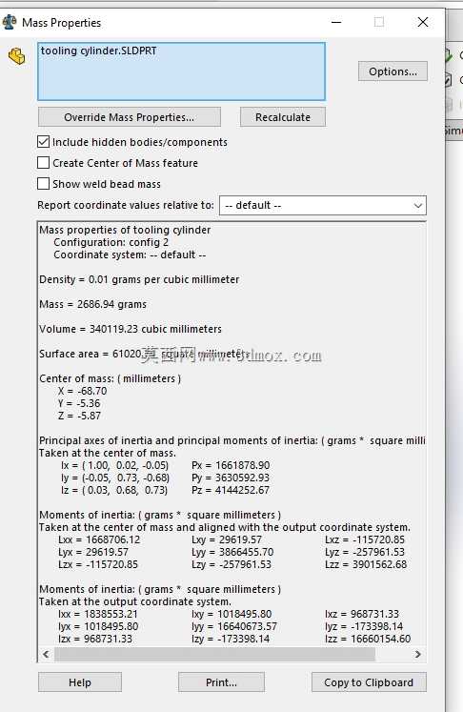463x712 pixels.
Task: Open the Options dialog
Action: (x=393, y=71)
